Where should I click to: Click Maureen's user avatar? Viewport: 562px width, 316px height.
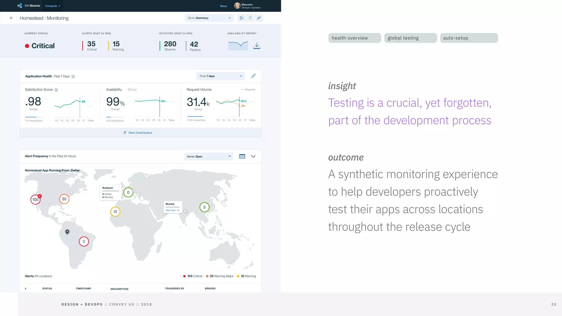pos(237,6)
